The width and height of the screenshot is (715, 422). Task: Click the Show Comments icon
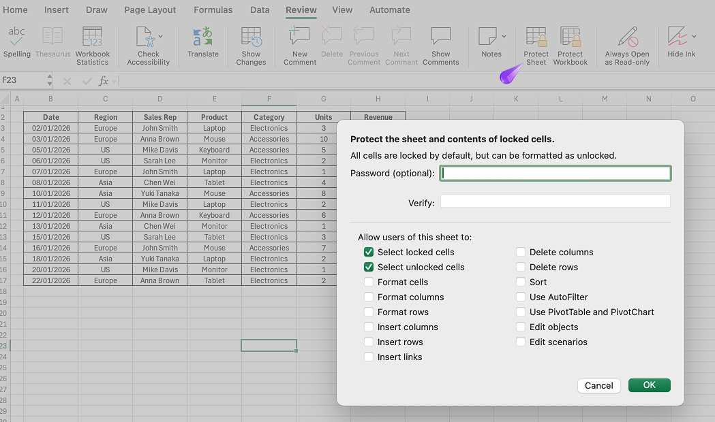pos(440,37)
